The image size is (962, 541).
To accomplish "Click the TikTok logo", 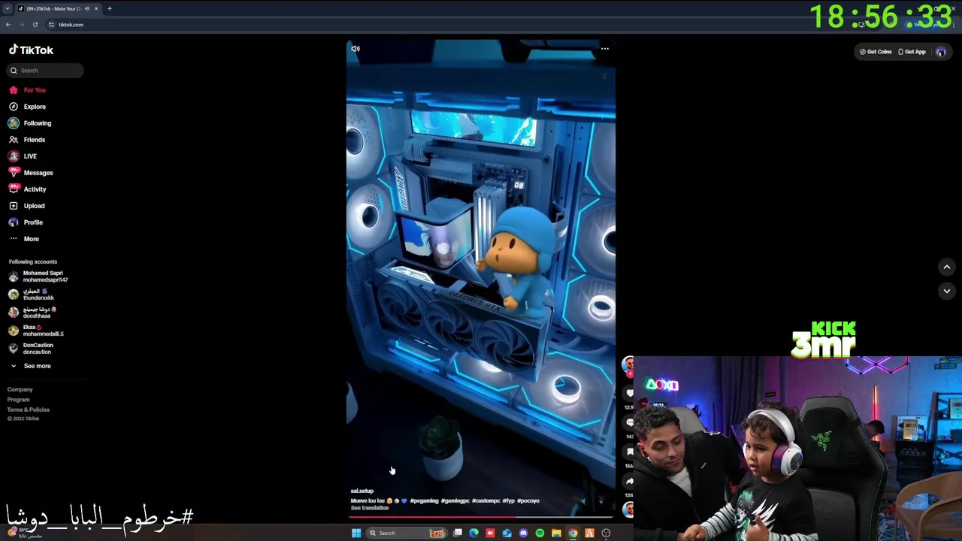I will pos(31,50).
